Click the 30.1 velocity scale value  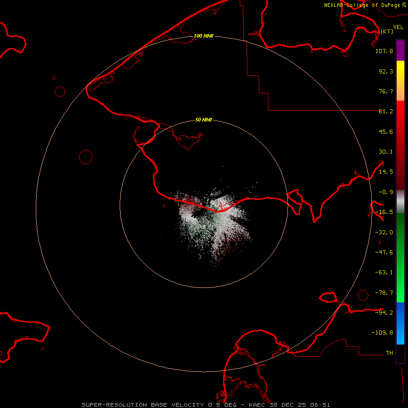(386, 152)
